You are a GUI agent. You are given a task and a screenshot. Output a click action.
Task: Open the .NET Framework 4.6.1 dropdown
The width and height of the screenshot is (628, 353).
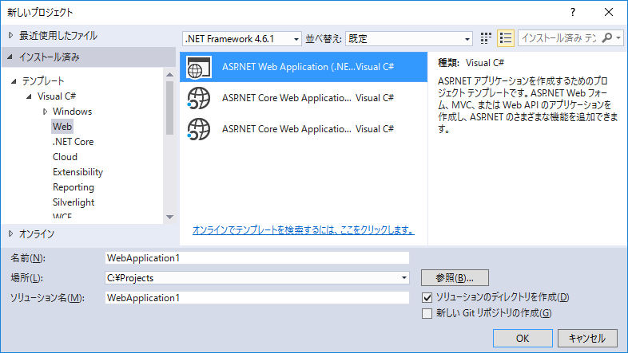242,39
